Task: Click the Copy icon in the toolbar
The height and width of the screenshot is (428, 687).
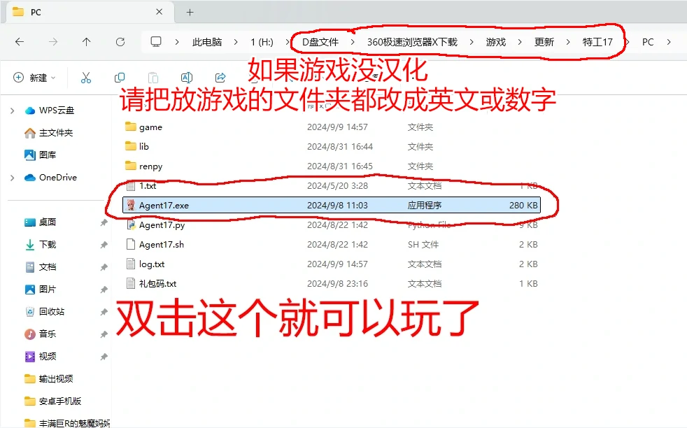Action: click(120, 77)
